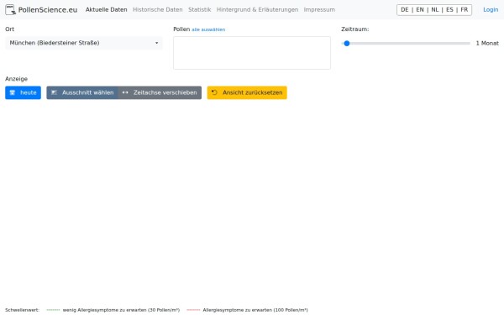Go to Historische Daten
Image resolution: width=504 pixels, height=315 pixels.
tap(158, 9)
